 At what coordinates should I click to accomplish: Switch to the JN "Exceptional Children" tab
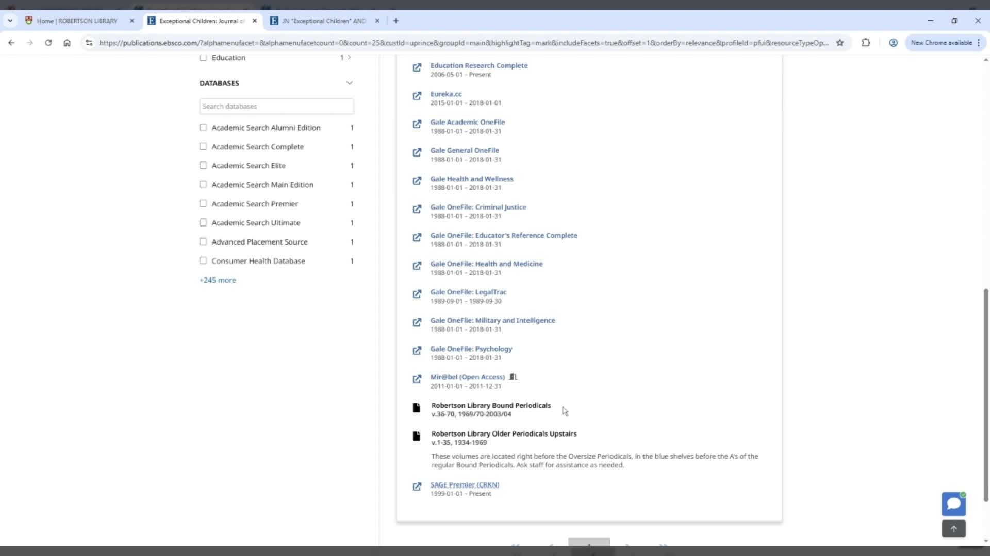pos(323,21)
